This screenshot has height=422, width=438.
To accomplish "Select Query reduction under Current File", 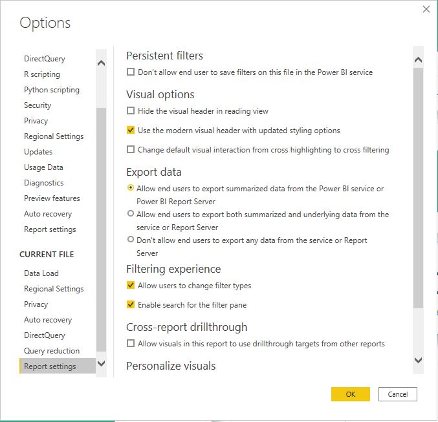I will pyautogui.click(x=52, y=351).
